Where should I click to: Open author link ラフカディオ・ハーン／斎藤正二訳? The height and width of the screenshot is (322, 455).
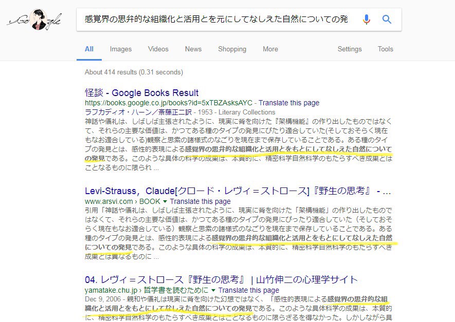[138, 112]
